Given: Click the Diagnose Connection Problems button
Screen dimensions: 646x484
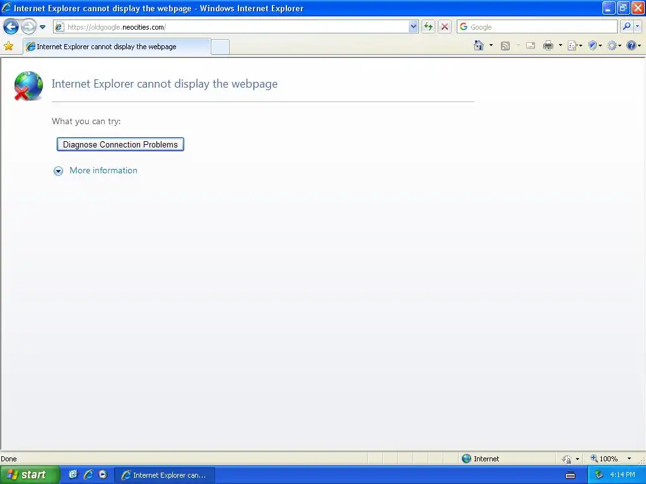Looking at the screenshot, I should tap(120, 144).
